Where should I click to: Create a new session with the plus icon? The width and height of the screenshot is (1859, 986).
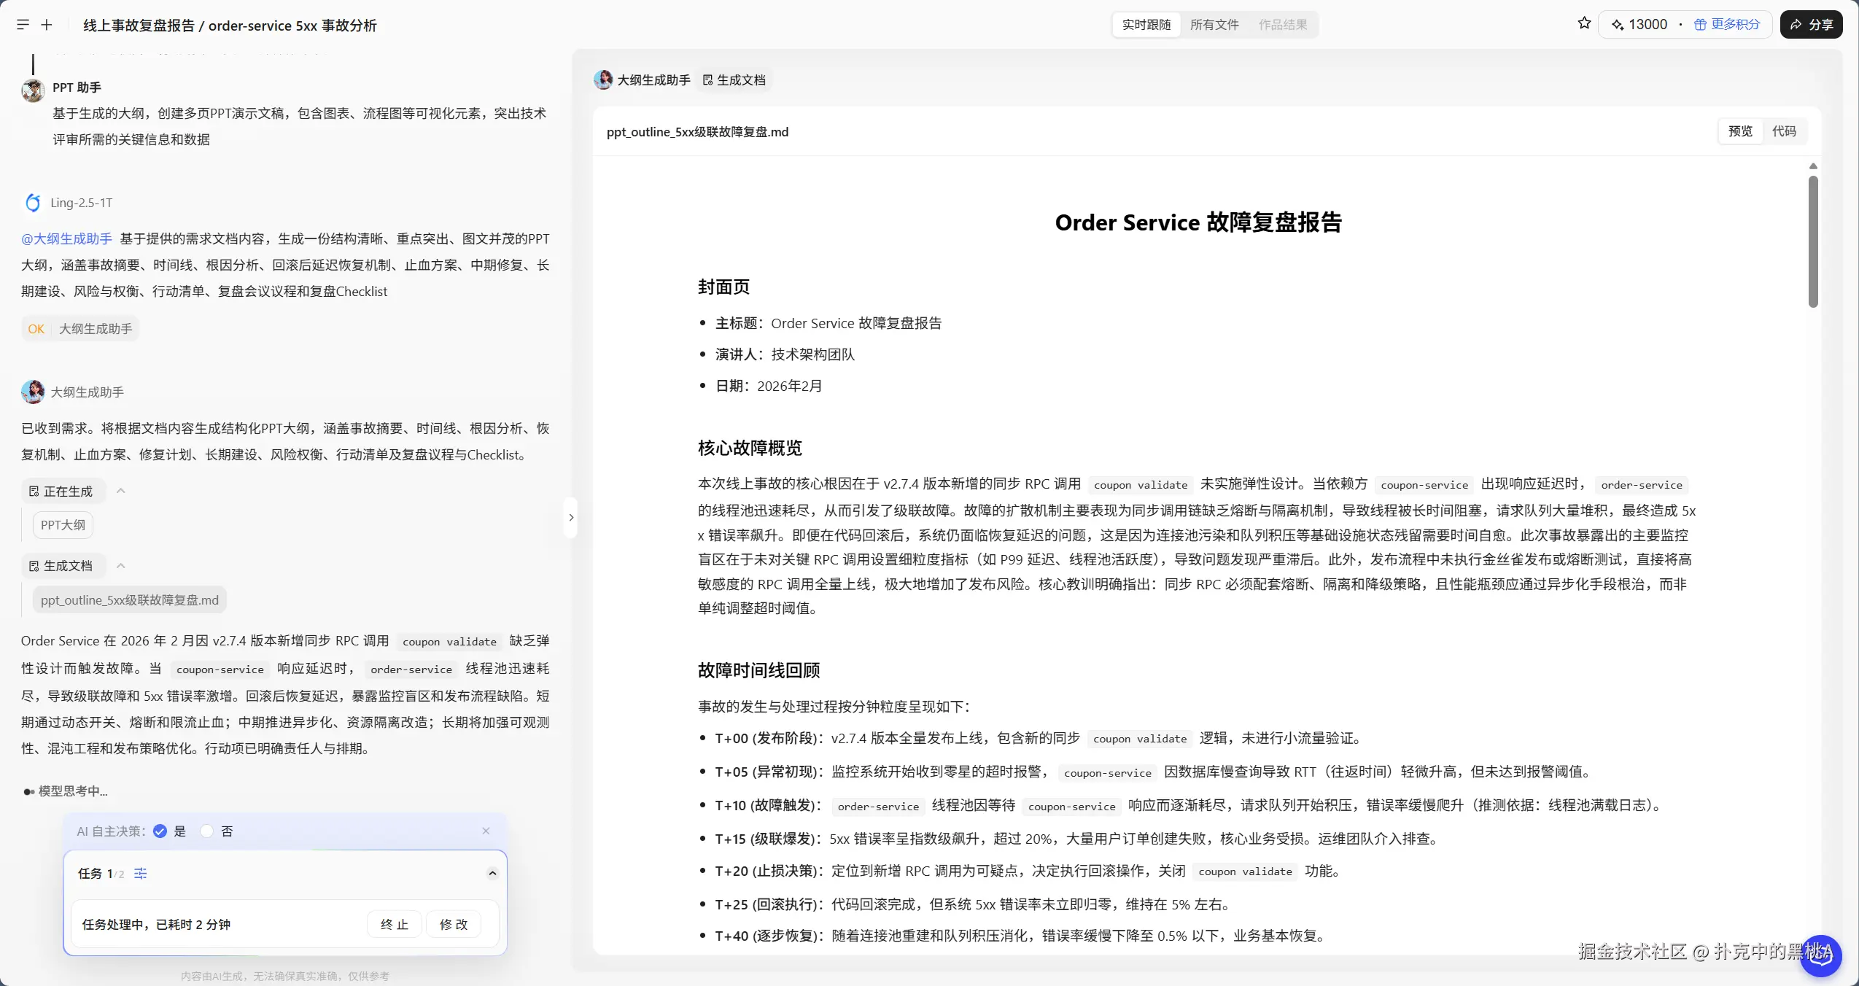pos(46,24)
